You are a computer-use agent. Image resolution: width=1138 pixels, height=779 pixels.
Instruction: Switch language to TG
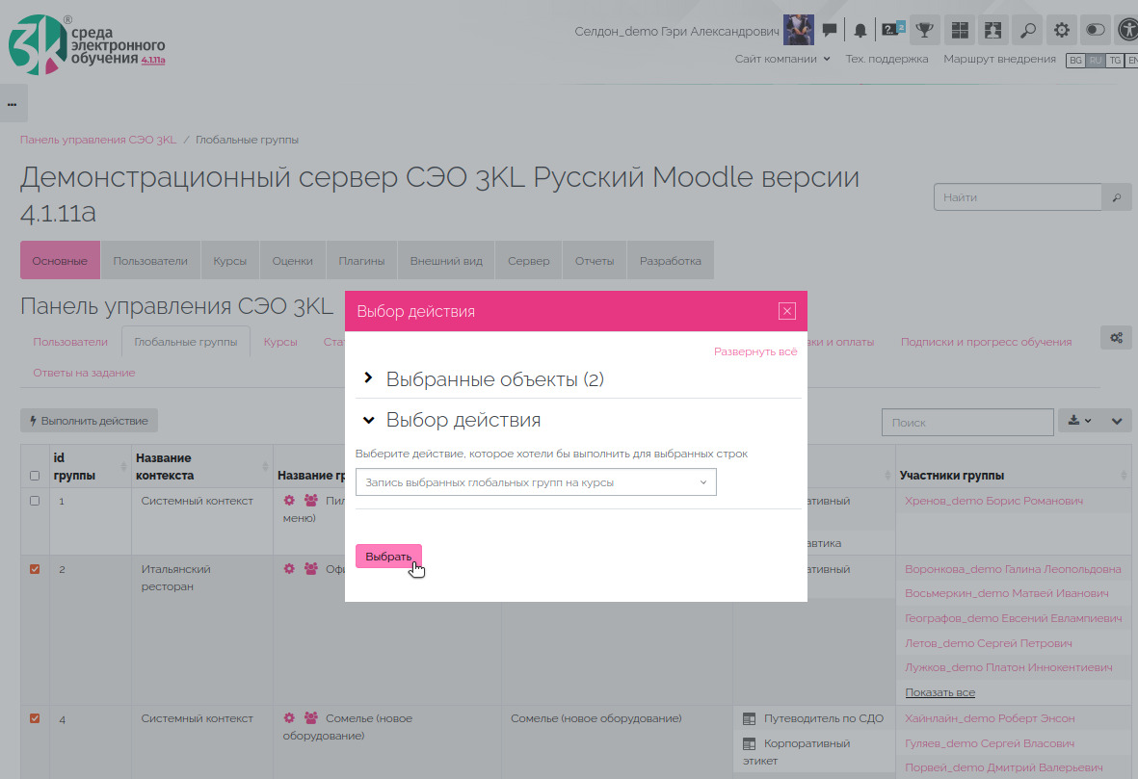1115,61
